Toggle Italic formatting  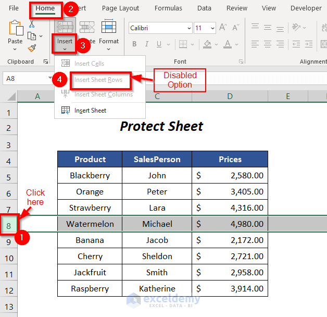pyautogui.click(x=147, y=44)
